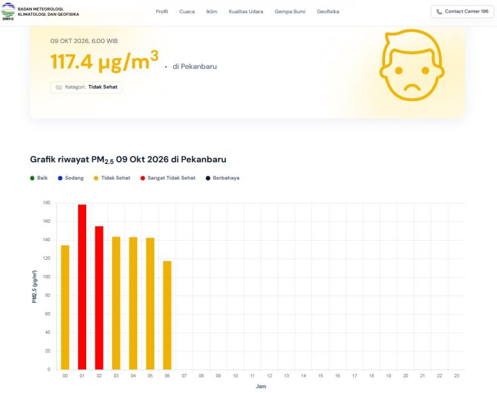This screenshot has height=393, width=497.
Task: Click the sad face air quality icon
Action: (412, 66)
